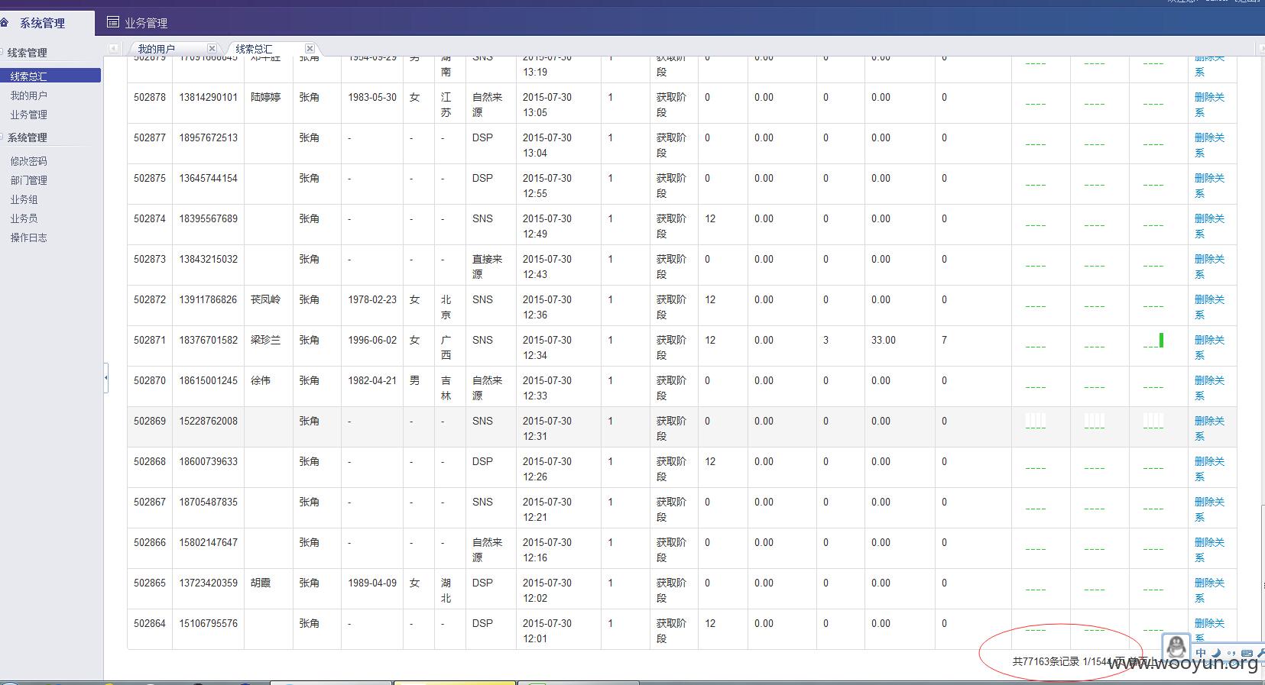This screenshot has width=1265, height=685.
Task: Click phone number 18395567689
Action: point(209,218)
